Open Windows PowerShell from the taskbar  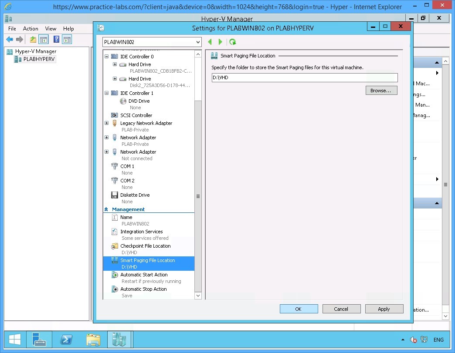point(66,340)
